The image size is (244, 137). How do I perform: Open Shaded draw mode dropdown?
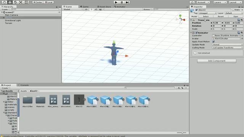(x=73, y=9)
